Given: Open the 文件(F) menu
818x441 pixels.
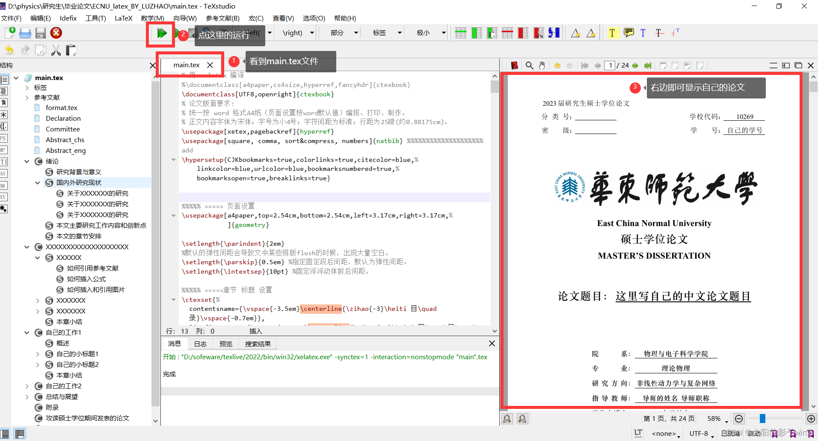Looking at the screenshot, I should click(11, 18).
